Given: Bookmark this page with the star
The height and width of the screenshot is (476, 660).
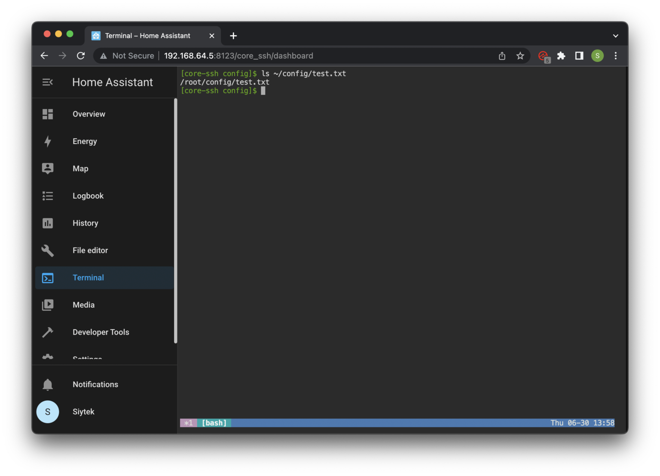Looking at the screenshot, I should pos(520,55).
